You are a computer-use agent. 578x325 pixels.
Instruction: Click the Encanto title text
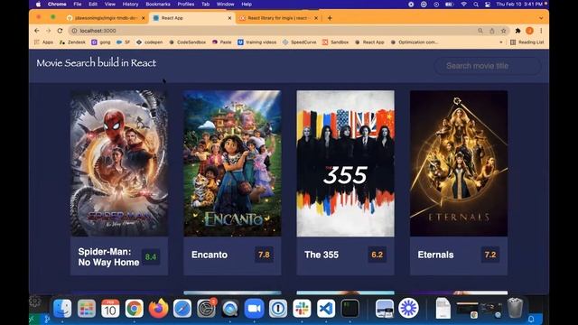(210, 255)
